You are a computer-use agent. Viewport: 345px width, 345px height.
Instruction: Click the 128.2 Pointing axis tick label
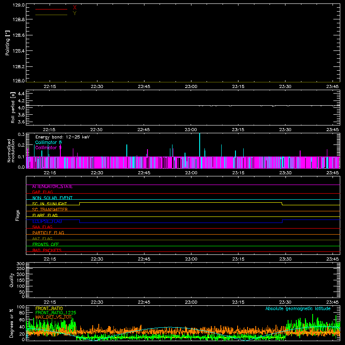(19, 67)
